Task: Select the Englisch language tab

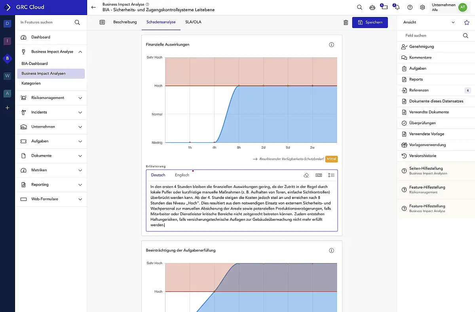Action: (x=182, y=175)
